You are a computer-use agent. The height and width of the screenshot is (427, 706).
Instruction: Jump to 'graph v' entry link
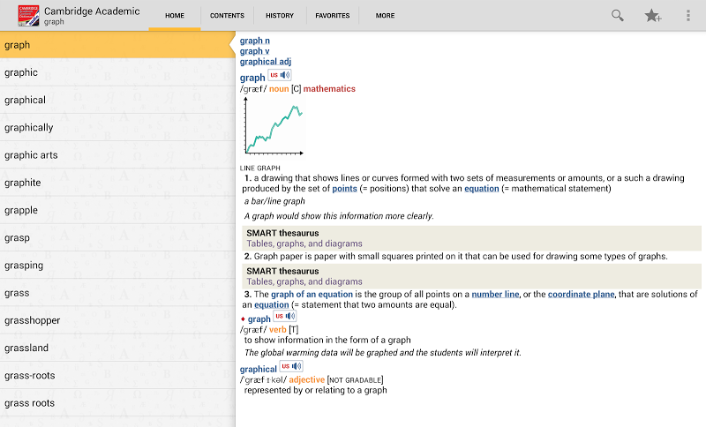click(255, 51)
